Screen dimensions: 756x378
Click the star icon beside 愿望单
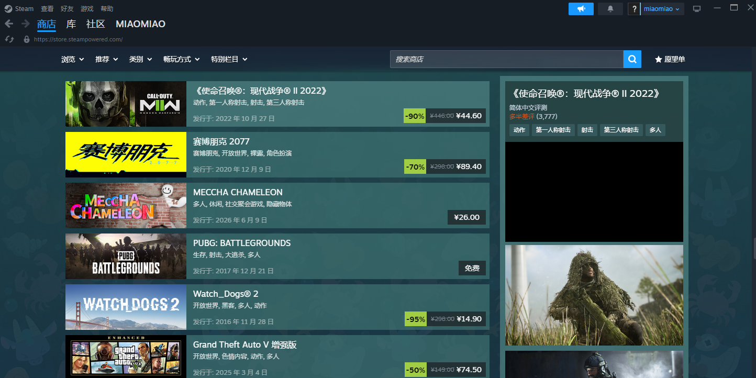(x=659, y=59)
